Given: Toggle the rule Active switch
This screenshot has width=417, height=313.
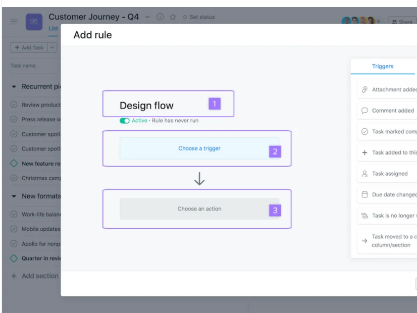Looking at the screenshot, I should point(125,121).
